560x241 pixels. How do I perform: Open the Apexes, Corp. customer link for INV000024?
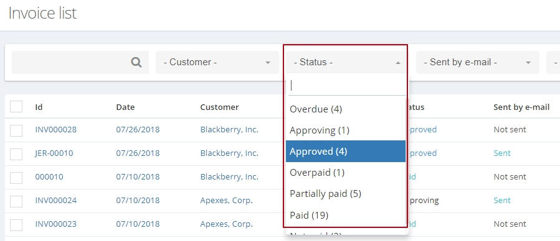[x=226, y=201]
